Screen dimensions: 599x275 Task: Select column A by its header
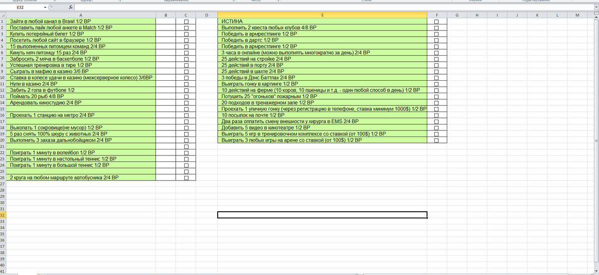point(81,15)
